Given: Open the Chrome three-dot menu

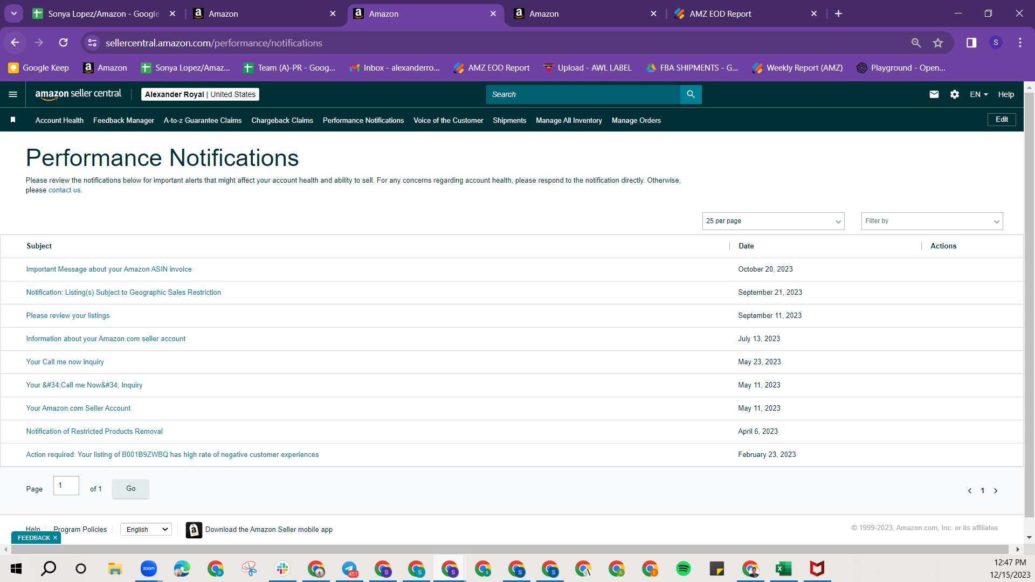Looking at the screenshot, I should [1020, 43].
